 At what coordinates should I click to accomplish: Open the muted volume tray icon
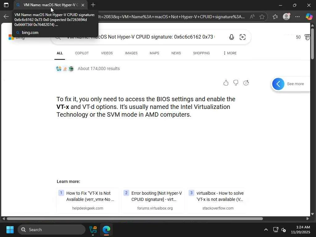[284, 230]
